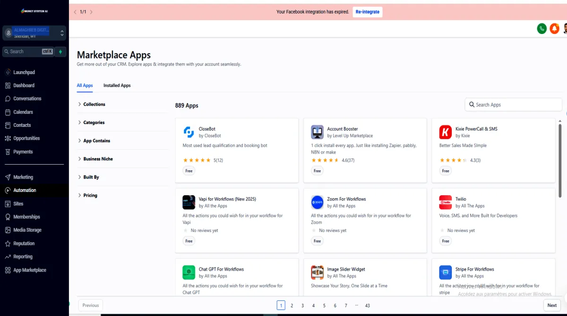Open the Zoom For Workflows title
This screenshot has height=316, width=567.
point(346,199)
